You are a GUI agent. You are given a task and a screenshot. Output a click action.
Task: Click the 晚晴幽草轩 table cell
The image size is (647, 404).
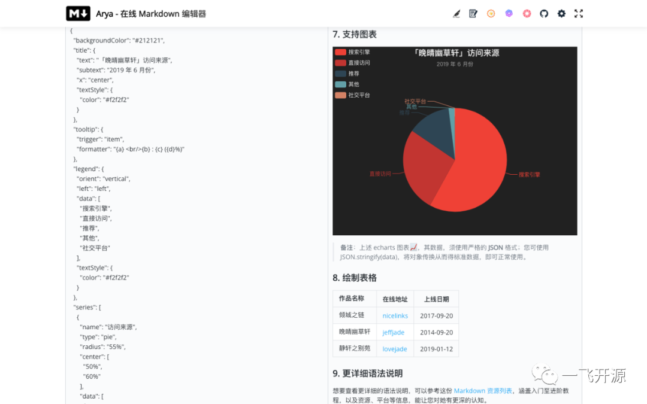pyautogui.click(x=355, y=332)
